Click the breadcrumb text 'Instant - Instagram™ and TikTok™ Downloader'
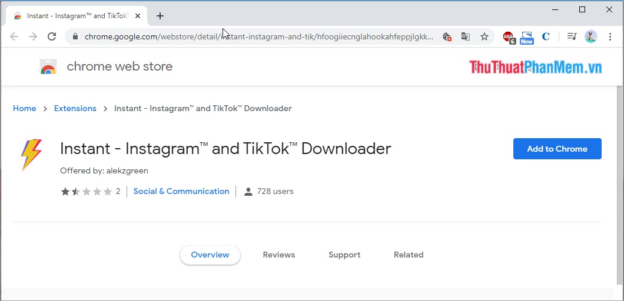The image size is (624, 301). tap(203, 109)
